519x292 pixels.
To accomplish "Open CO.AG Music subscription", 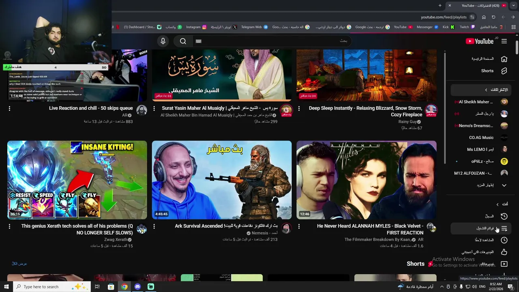I will click(481, 137).
